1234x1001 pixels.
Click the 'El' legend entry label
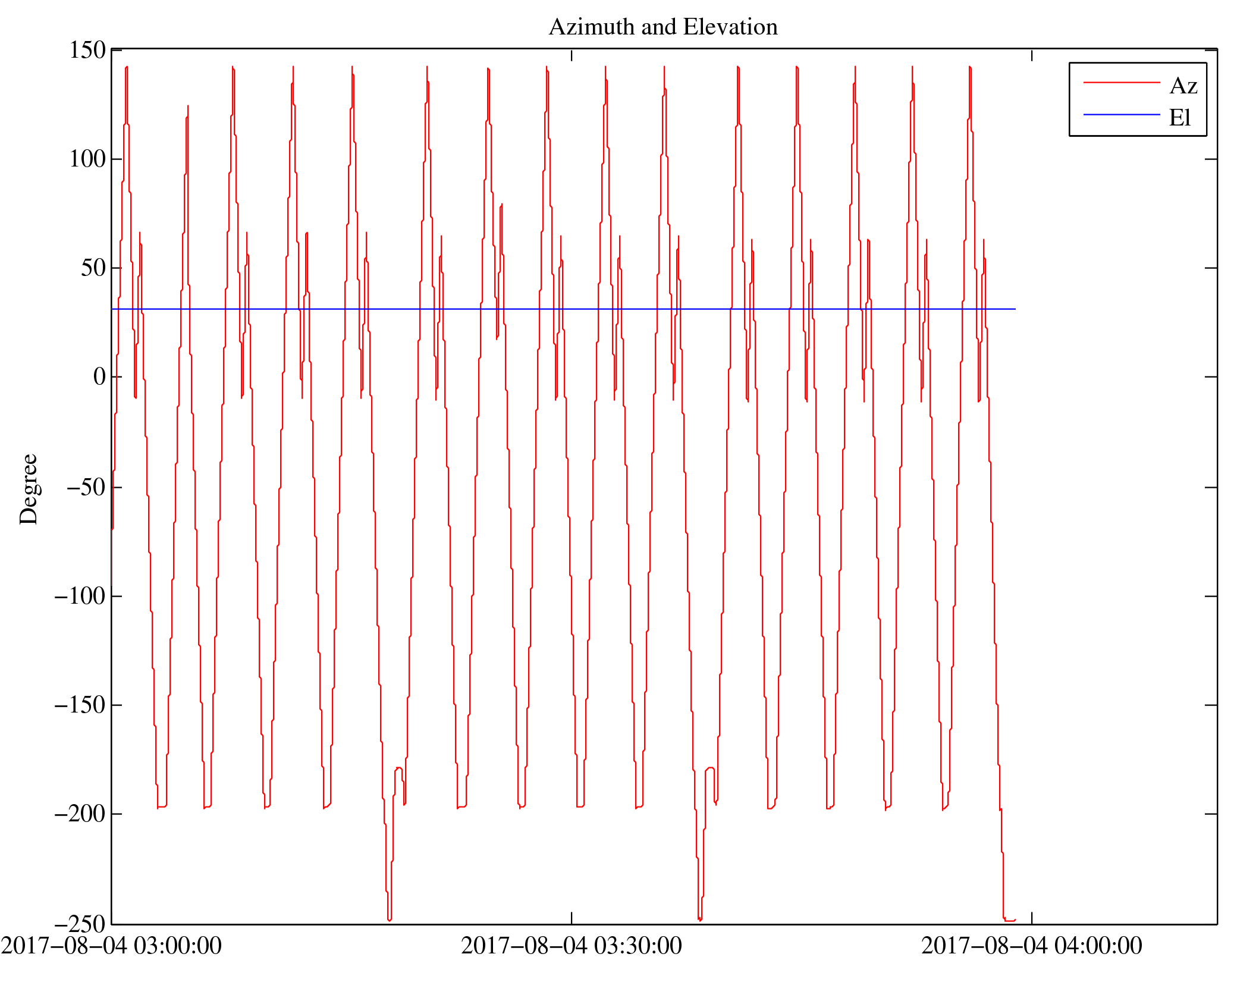(1180, 118)
